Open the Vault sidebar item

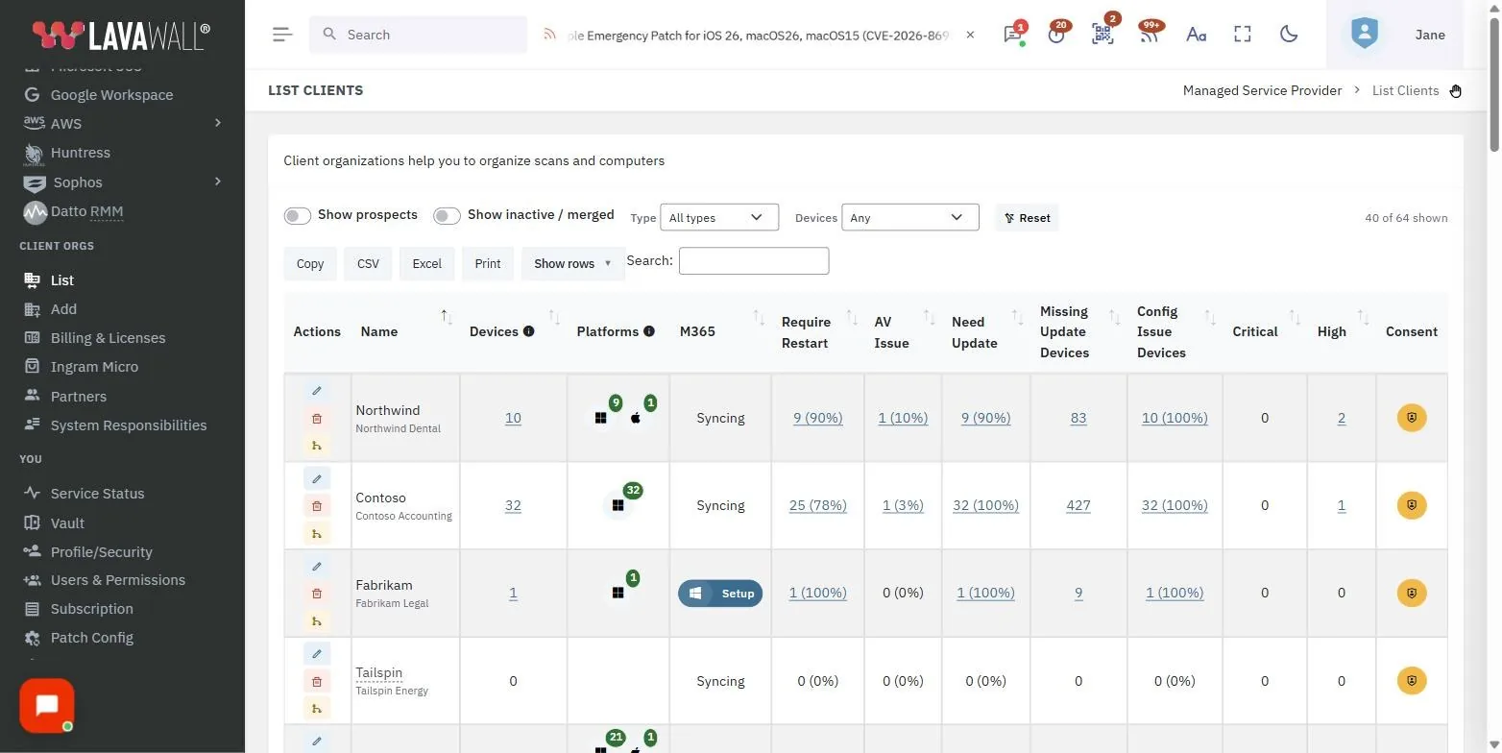pos(67,523)
